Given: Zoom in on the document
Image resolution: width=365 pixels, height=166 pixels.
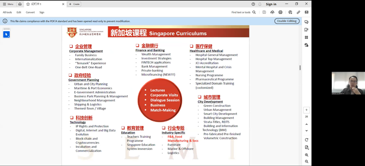Looking at the screenshot, I should coord(307,155).
